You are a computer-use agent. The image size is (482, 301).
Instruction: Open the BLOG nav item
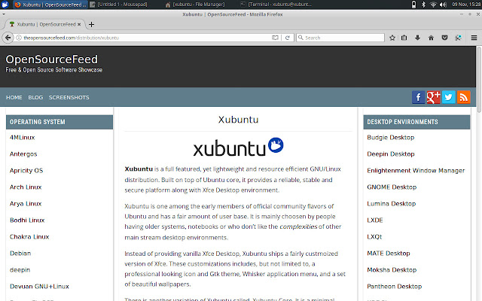(x=35, y=97)
